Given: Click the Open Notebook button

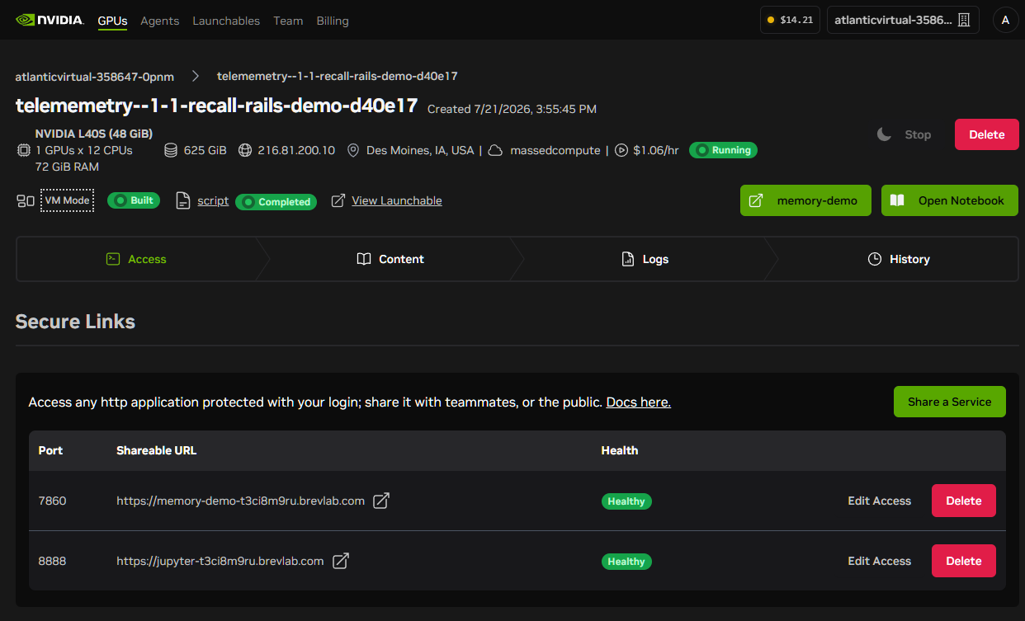Looking at the screenshot, I should coord(950,200).
